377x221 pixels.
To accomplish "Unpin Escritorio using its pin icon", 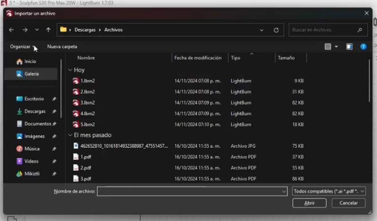I will (x=54, y=99).
